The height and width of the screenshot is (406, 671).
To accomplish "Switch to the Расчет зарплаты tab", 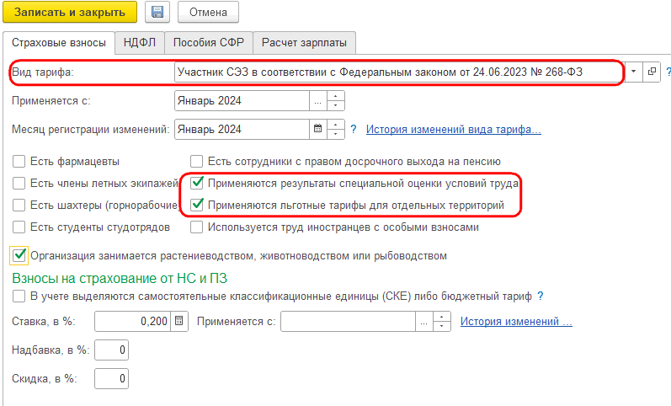I will tap(304, 42).
